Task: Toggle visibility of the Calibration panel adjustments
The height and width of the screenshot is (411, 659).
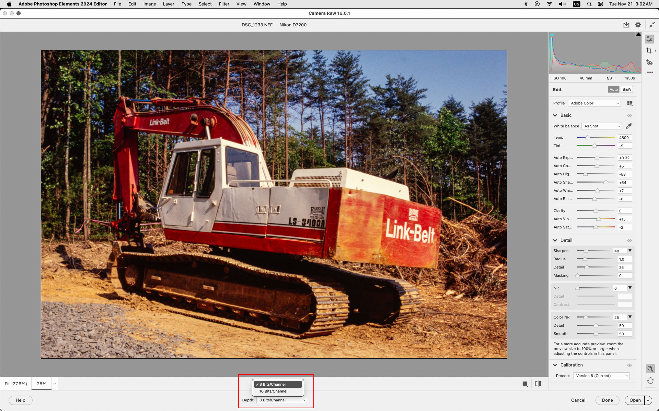Action: point(629,365)
